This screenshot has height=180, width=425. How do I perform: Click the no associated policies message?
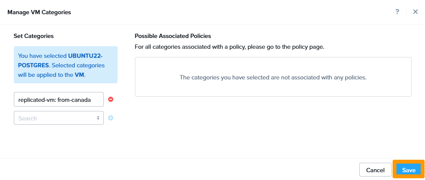click(273, 78)
